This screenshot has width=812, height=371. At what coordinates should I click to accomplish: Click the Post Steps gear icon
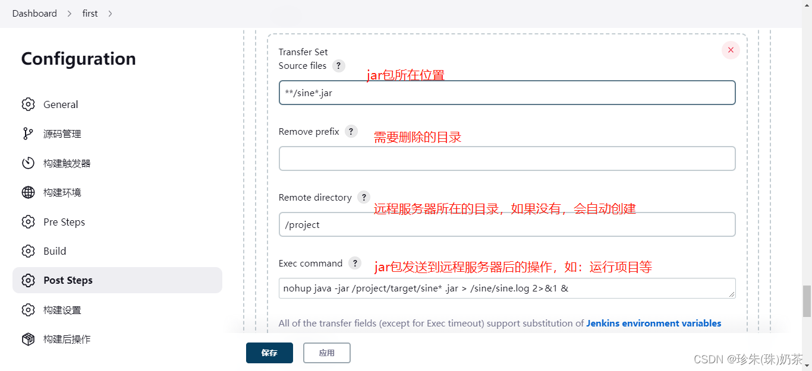click(x=28, y=280)
